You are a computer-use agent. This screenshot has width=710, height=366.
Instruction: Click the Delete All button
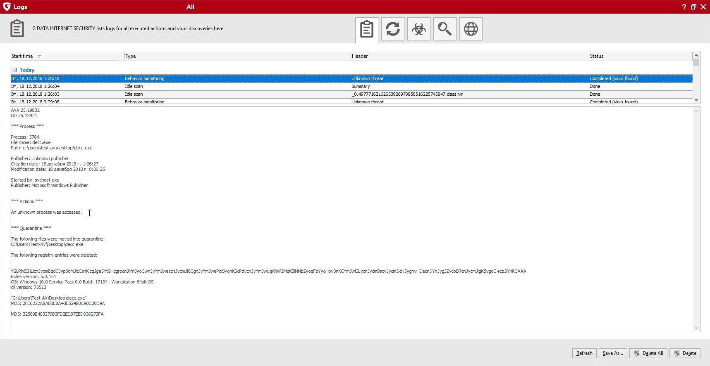648,353
